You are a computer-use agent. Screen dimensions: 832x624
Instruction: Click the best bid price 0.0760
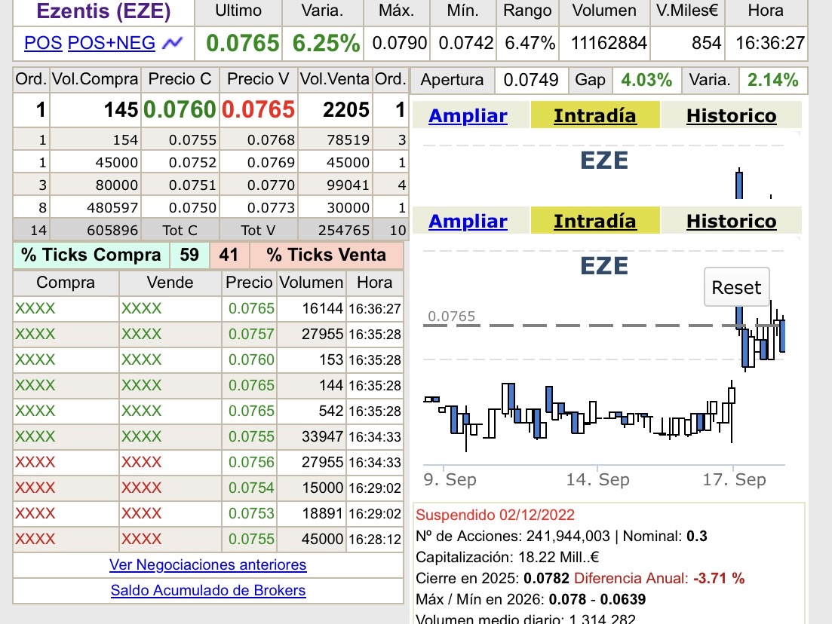180,110
